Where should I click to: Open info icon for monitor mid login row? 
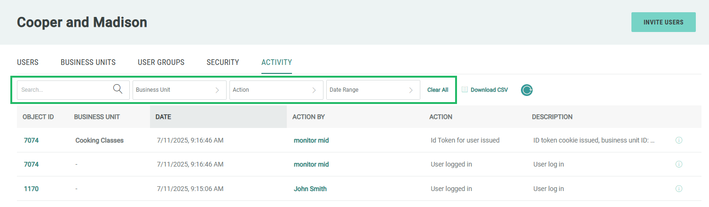pyautogui.click(x=678, y=165)
